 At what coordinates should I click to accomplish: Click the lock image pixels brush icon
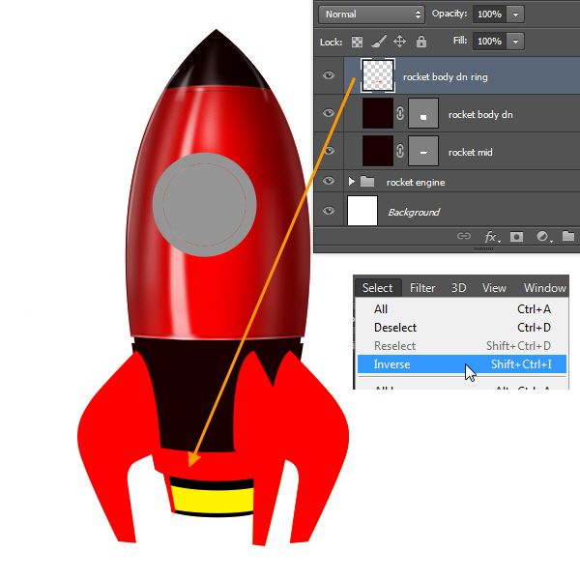pyautogui.click(x=378, y=42)
